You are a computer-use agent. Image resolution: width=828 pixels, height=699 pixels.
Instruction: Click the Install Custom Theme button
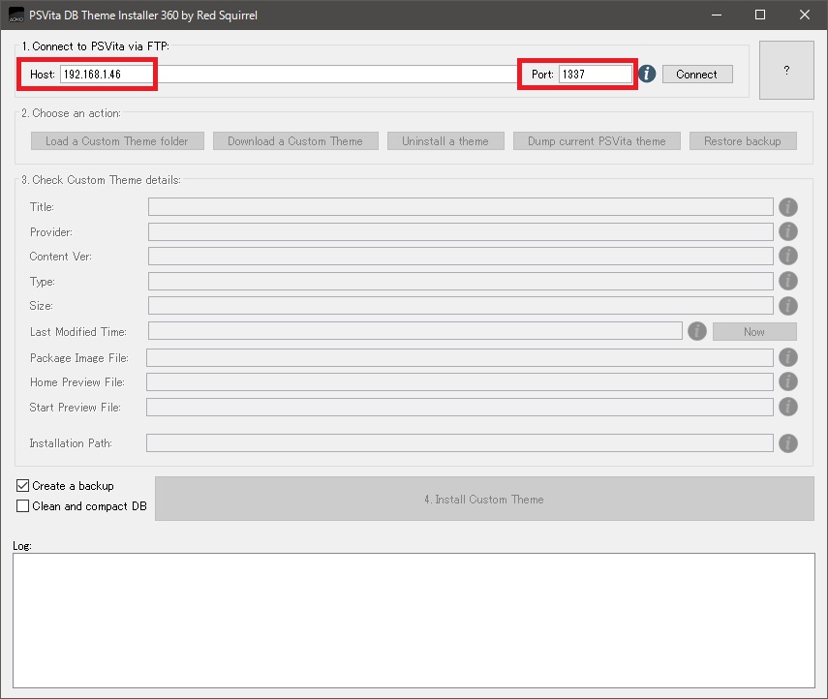point(484,499)
